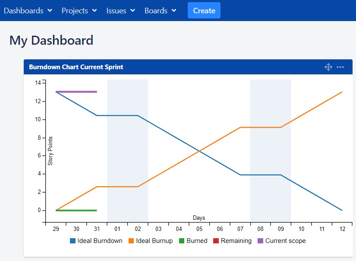Expand the Dashboards dropdown chevron
The width and height of the screenshot is (356, 261).
click(50, 10)
